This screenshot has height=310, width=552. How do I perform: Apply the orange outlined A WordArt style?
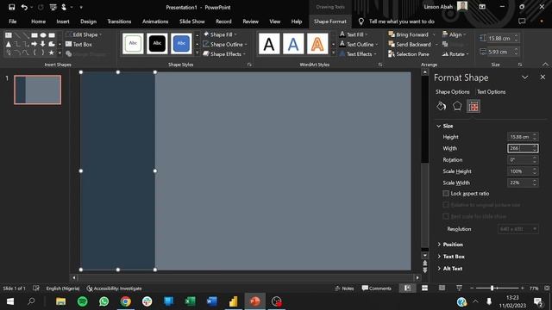pyautogui.click(x=317, y=44)
